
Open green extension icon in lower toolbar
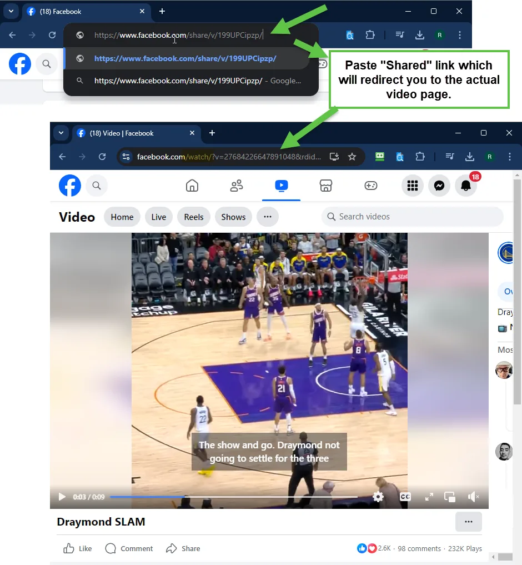coord(380,156)
